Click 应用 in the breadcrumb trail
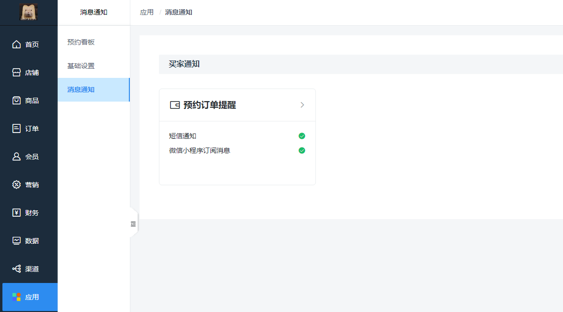 point(147,12)
